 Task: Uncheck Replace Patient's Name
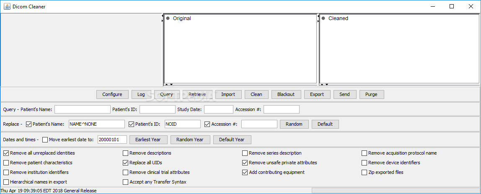(29, 124)
